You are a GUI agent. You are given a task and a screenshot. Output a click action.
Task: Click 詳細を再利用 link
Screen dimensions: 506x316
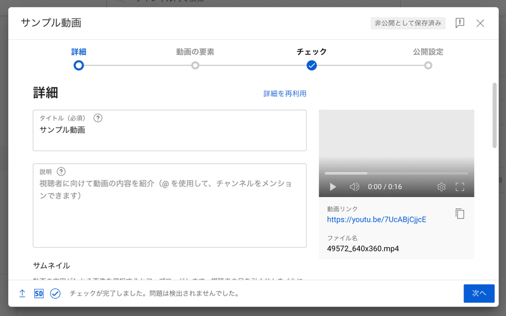[x=285, y=94]
